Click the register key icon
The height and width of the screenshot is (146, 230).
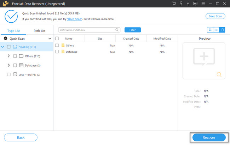(x=181, y=4)
